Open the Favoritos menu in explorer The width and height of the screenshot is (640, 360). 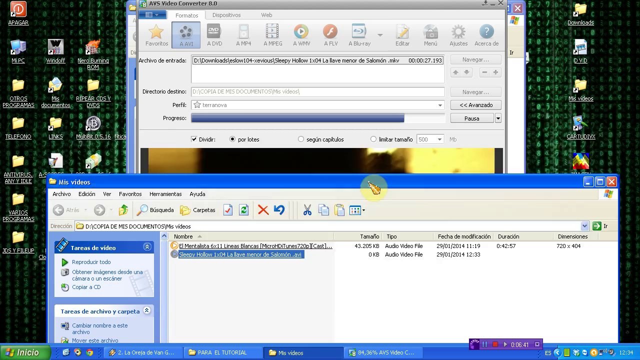[x=130, y=194]
